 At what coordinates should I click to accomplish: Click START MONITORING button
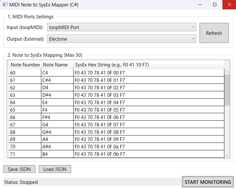pos(208,182)
